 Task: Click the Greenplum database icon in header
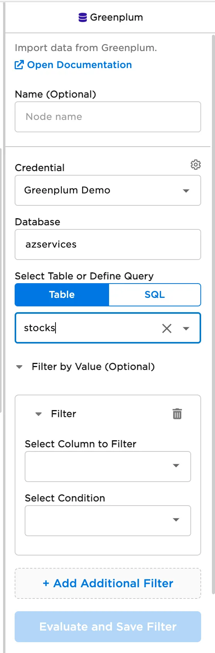(82, 17)
